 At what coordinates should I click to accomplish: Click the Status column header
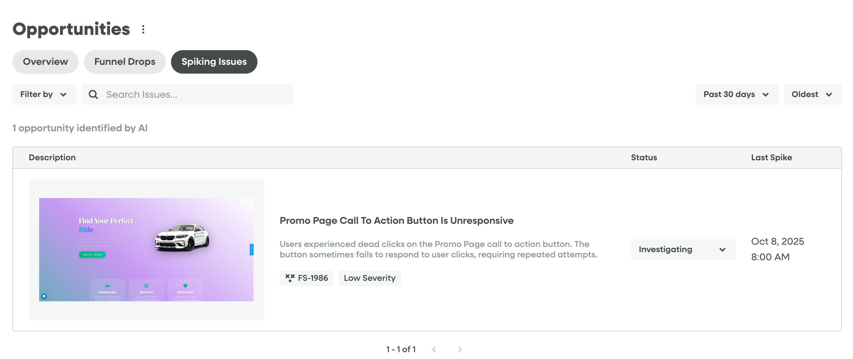(x=644, y=158)
